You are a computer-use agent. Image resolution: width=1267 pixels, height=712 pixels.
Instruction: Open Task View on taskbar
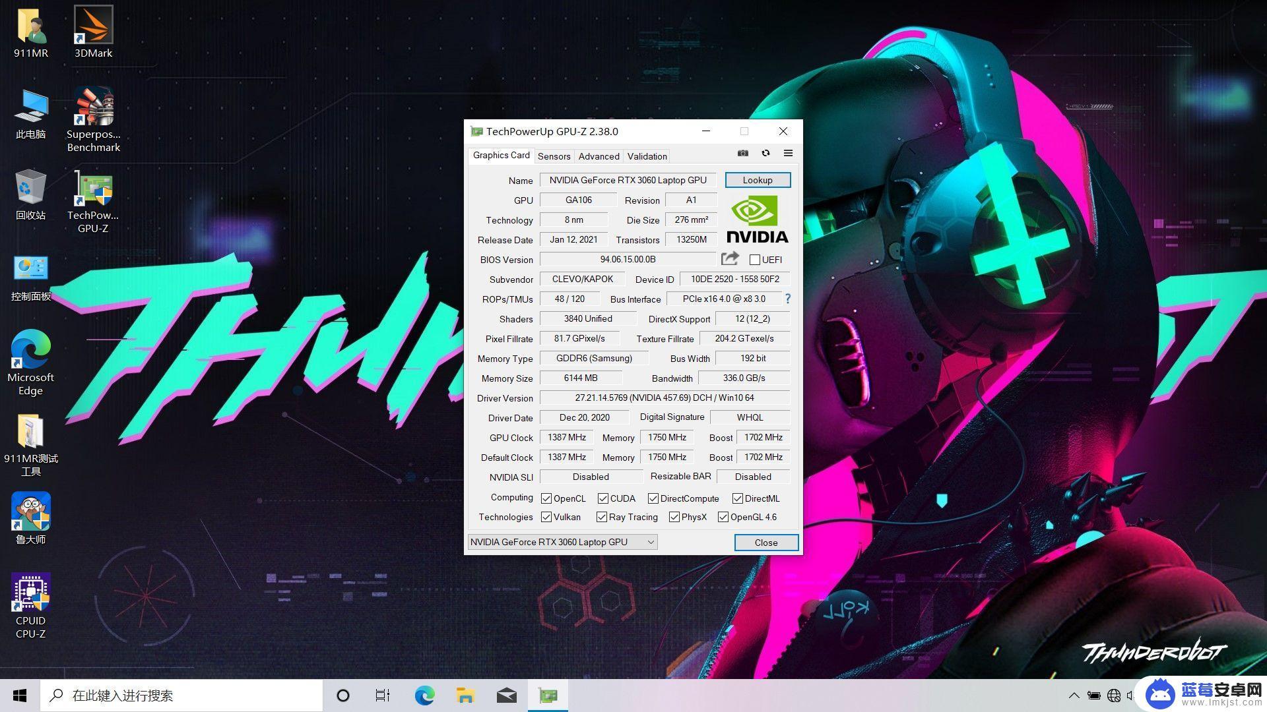click(x=383, y=696)
